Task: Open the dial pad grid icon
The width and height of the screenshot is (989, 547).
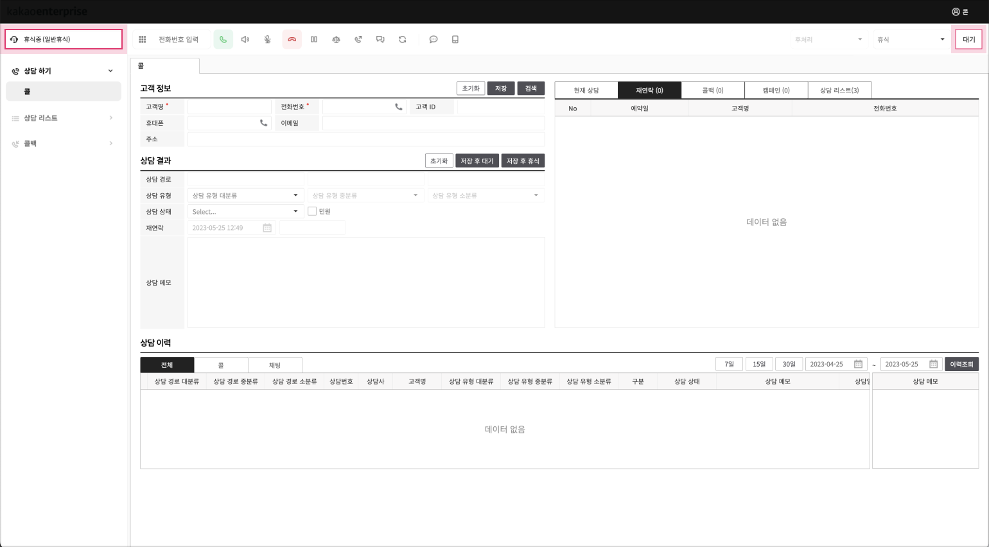Action: 143,39
